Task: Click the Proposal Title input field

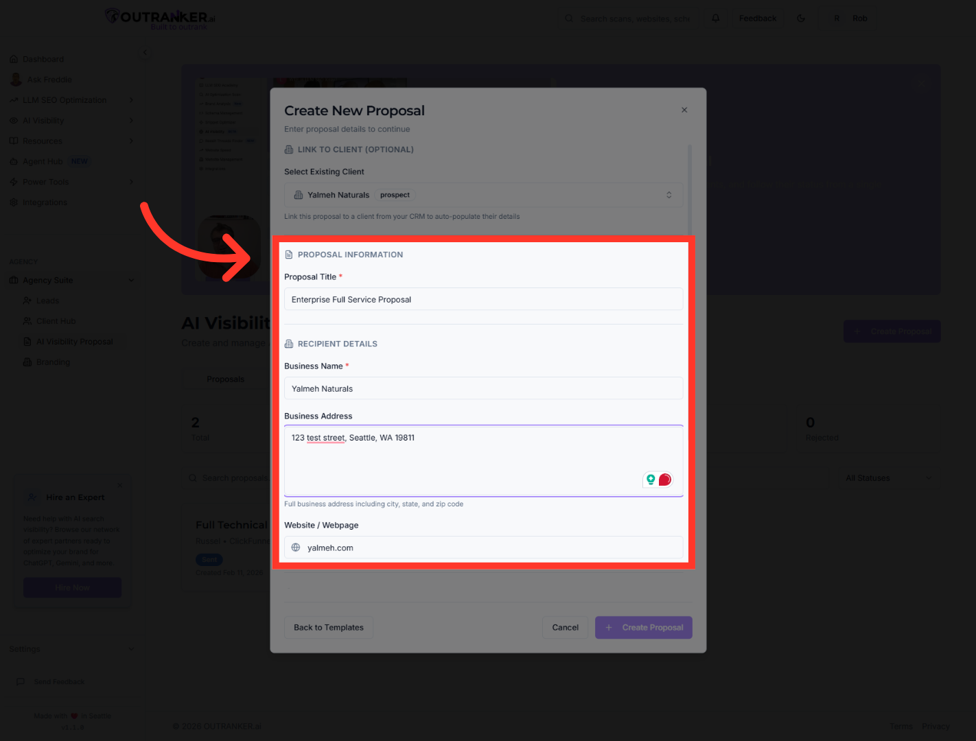Action: pyautogui.click(x=483, y=299)
